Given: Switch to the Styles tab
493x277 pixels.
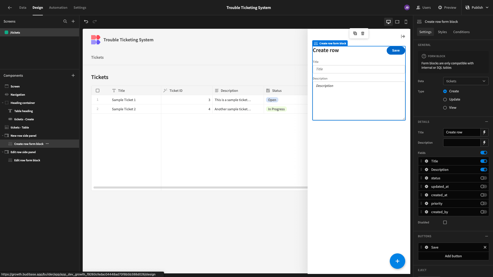Looking at the screenshot, I should tap(443, 32).
